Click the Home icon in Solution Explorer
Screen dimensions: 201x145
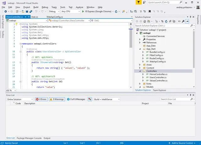click(145, 21)
